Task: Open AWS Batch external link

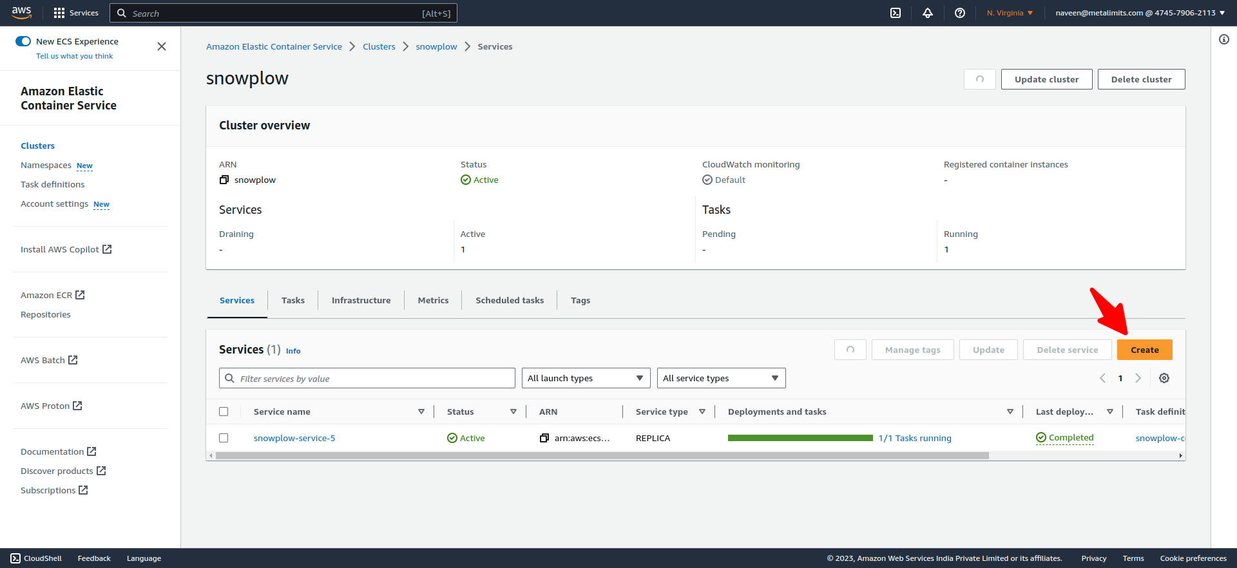Action: point(49,360)
